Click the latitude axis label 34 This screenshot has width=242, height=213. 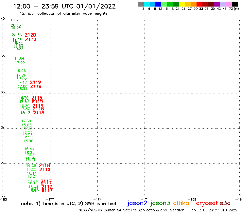tap(3, 128)
